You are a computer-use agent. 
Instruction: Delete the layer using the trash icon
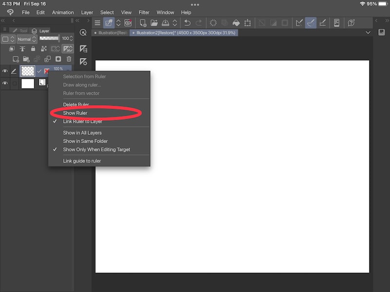coord(69,59)
